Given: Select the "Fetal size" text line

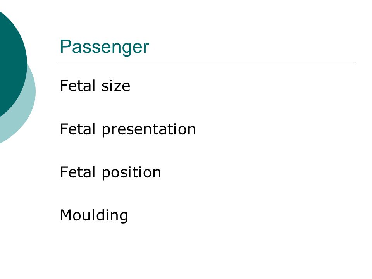Looking at the screenshot, I should pos(95,86).
